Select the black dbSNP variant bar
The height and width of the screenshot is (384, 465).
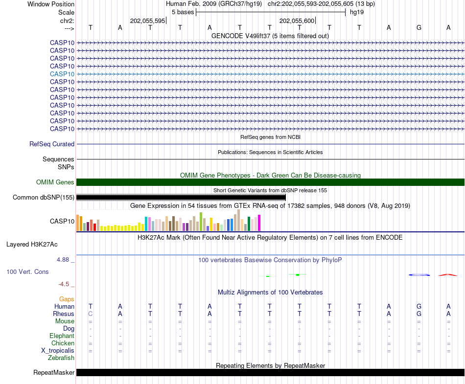[x=181, y=197]
